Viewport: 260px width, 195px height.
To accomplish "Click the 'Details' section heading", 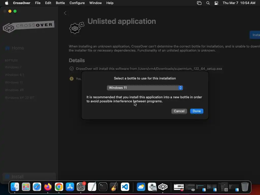I will pyautogui.click(x=77, y=60).
